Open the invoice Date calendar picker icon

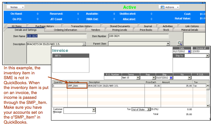click(189, 51)
